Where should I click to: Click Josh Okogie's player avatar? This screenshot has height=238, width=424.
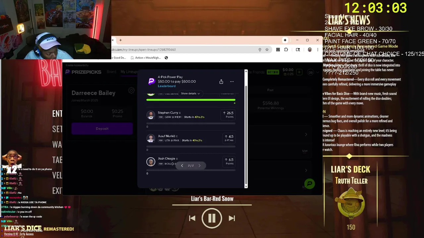tap(151, 162)
